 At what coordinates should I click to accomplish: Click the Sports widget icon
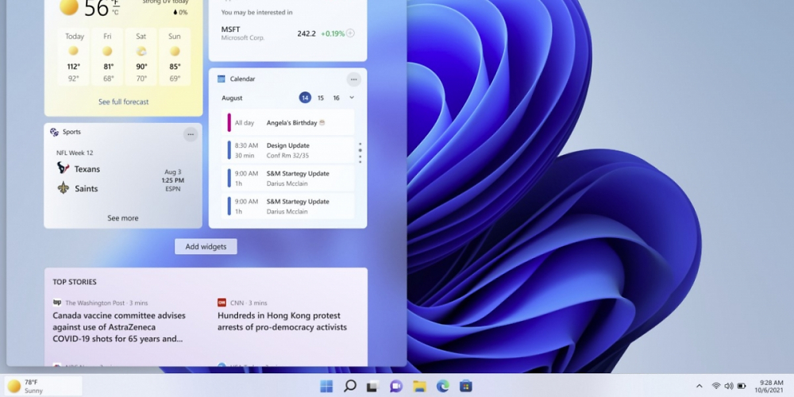pos(54,132)
